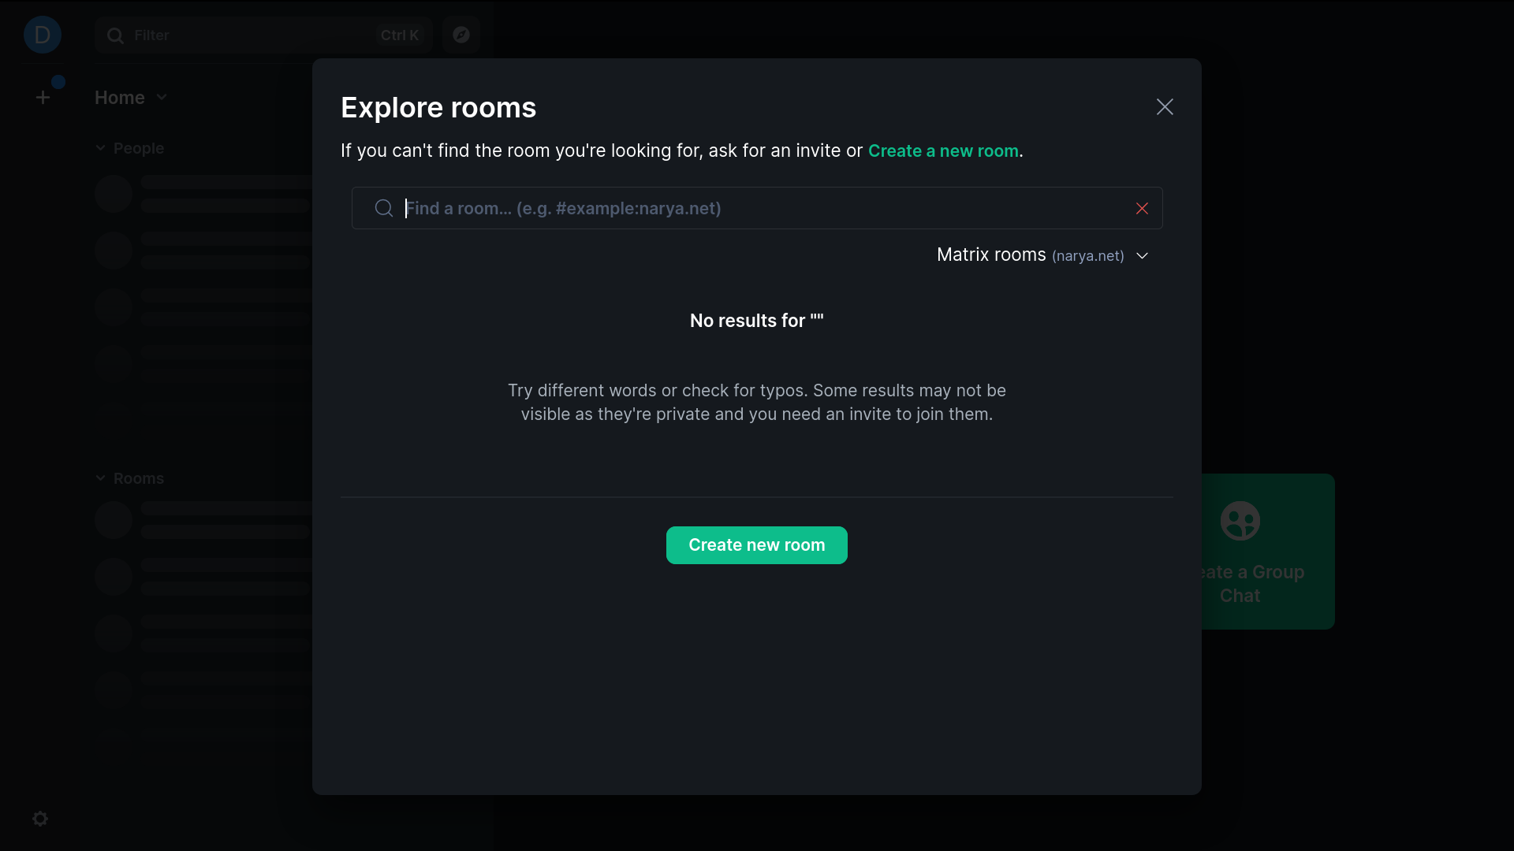
Task: Click the plus icon to create space
Action: tap(43, 98)
